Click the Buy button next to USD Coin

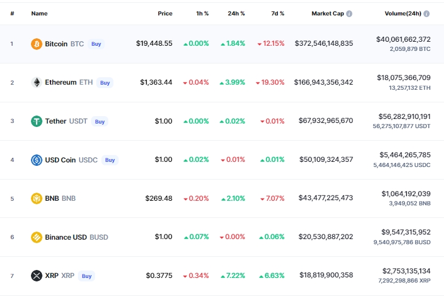[110, 160]
